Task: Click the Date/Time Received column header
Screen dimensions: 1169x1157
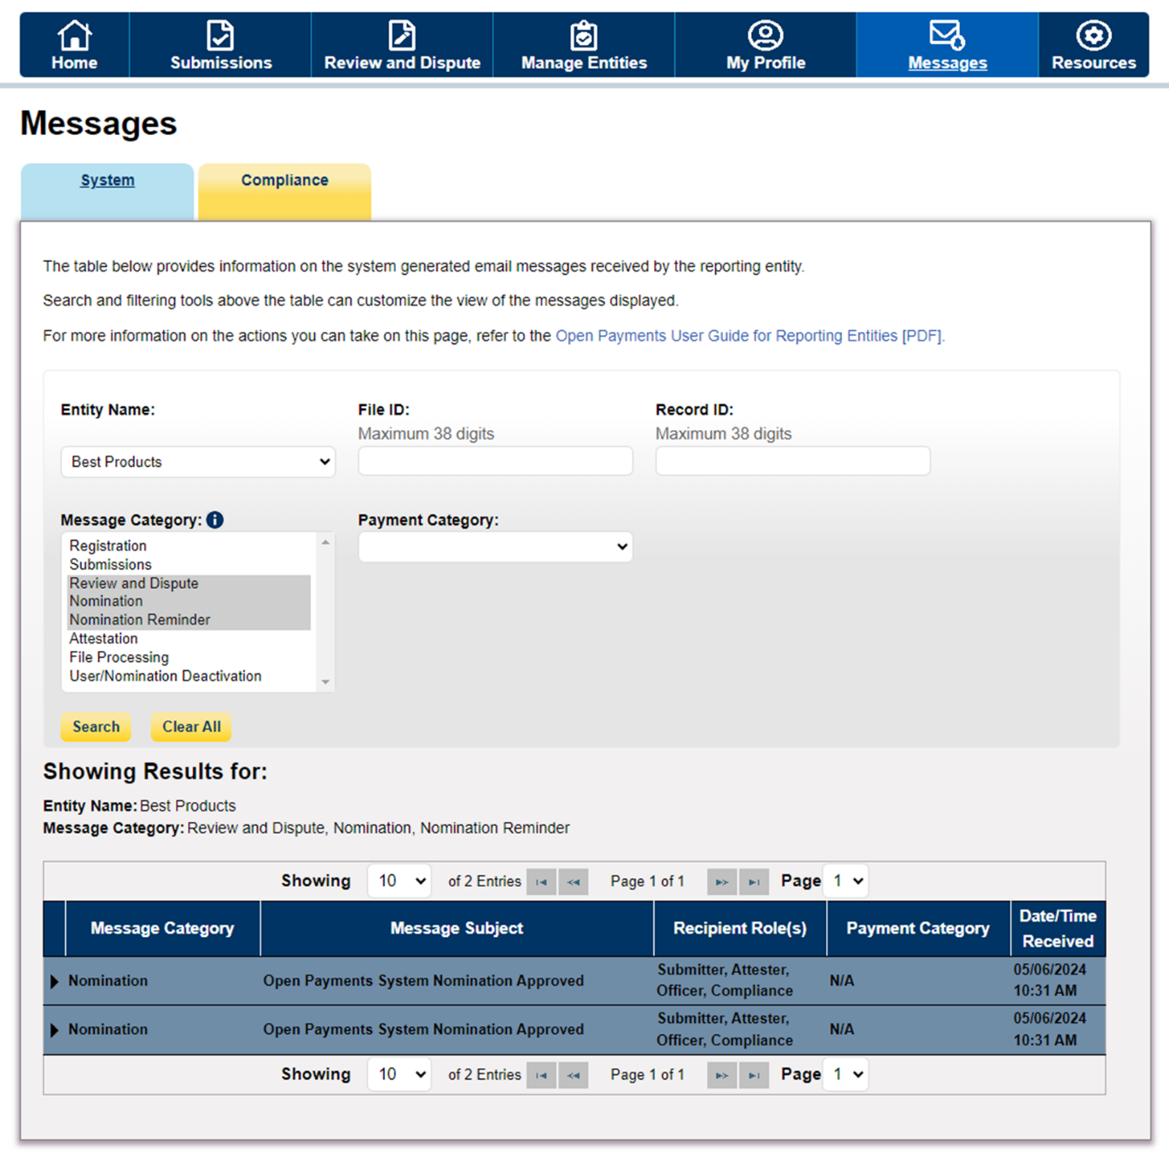Action: (1058, 928)
